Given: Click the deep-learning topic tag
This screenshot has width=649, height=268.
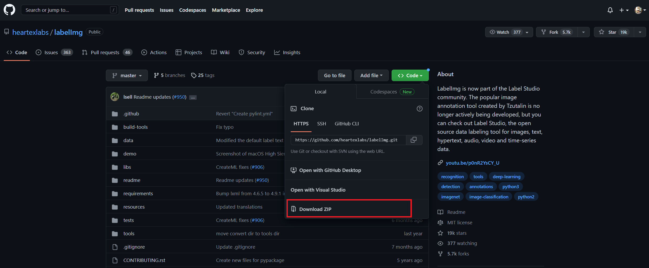Looking at the screenshot, I should [x=506, y=177].
